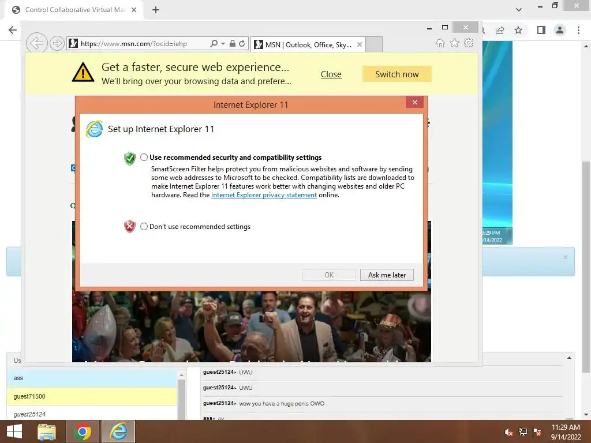Image resolution: width=591 pixels, height=443 pixels.
Task: Click IE back arrow button
Action: (x=36, y=43)
